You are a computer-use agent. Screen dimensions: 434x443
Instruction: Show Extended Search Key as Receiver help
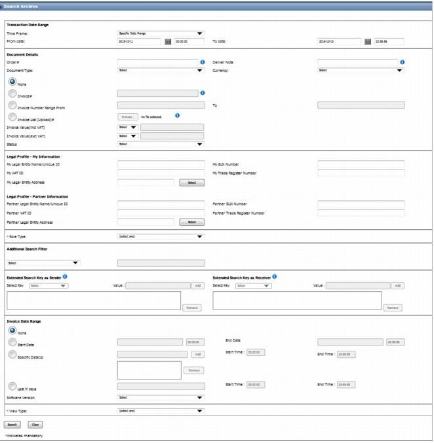(x=273, y=276)
